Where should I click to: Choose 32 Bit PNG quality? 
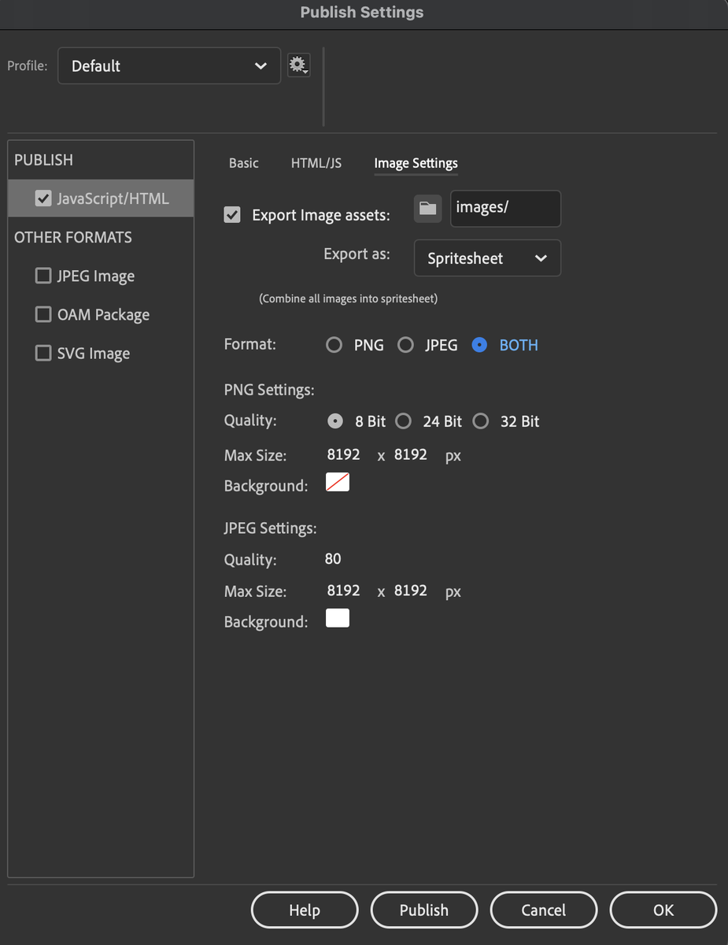480,421
